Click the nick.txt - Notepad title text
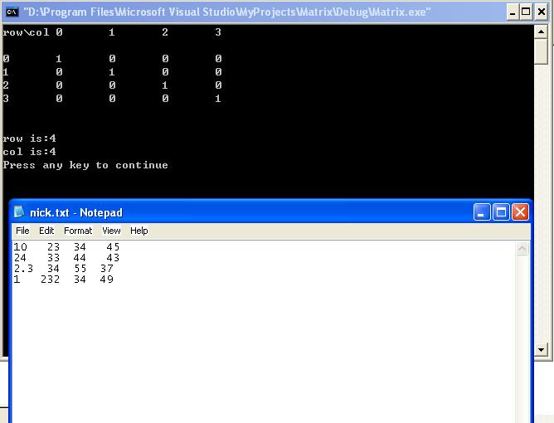This screenshot has width=554, height=423. [x=76, y=212]
